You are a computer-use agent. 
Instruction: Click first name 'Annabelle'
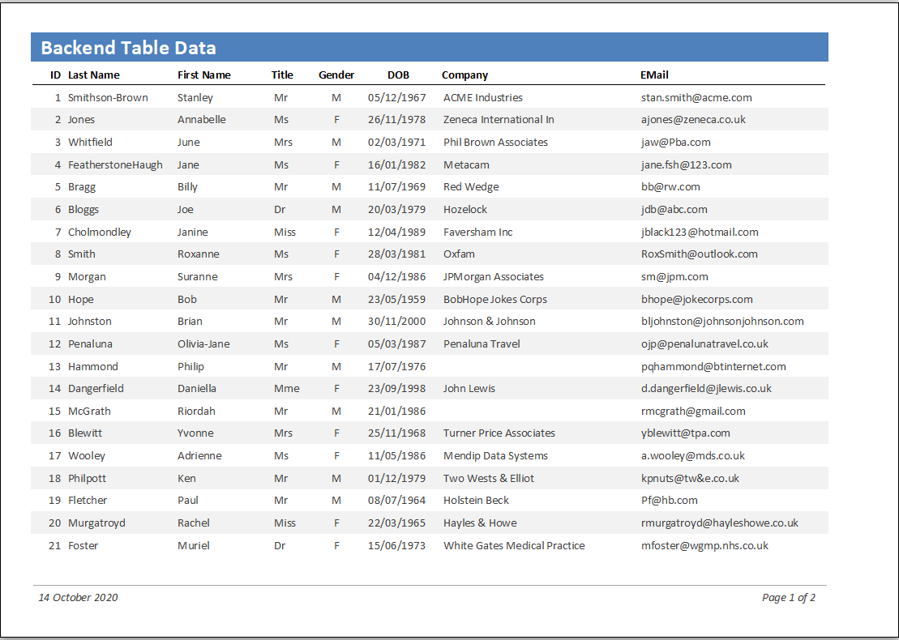202,120
